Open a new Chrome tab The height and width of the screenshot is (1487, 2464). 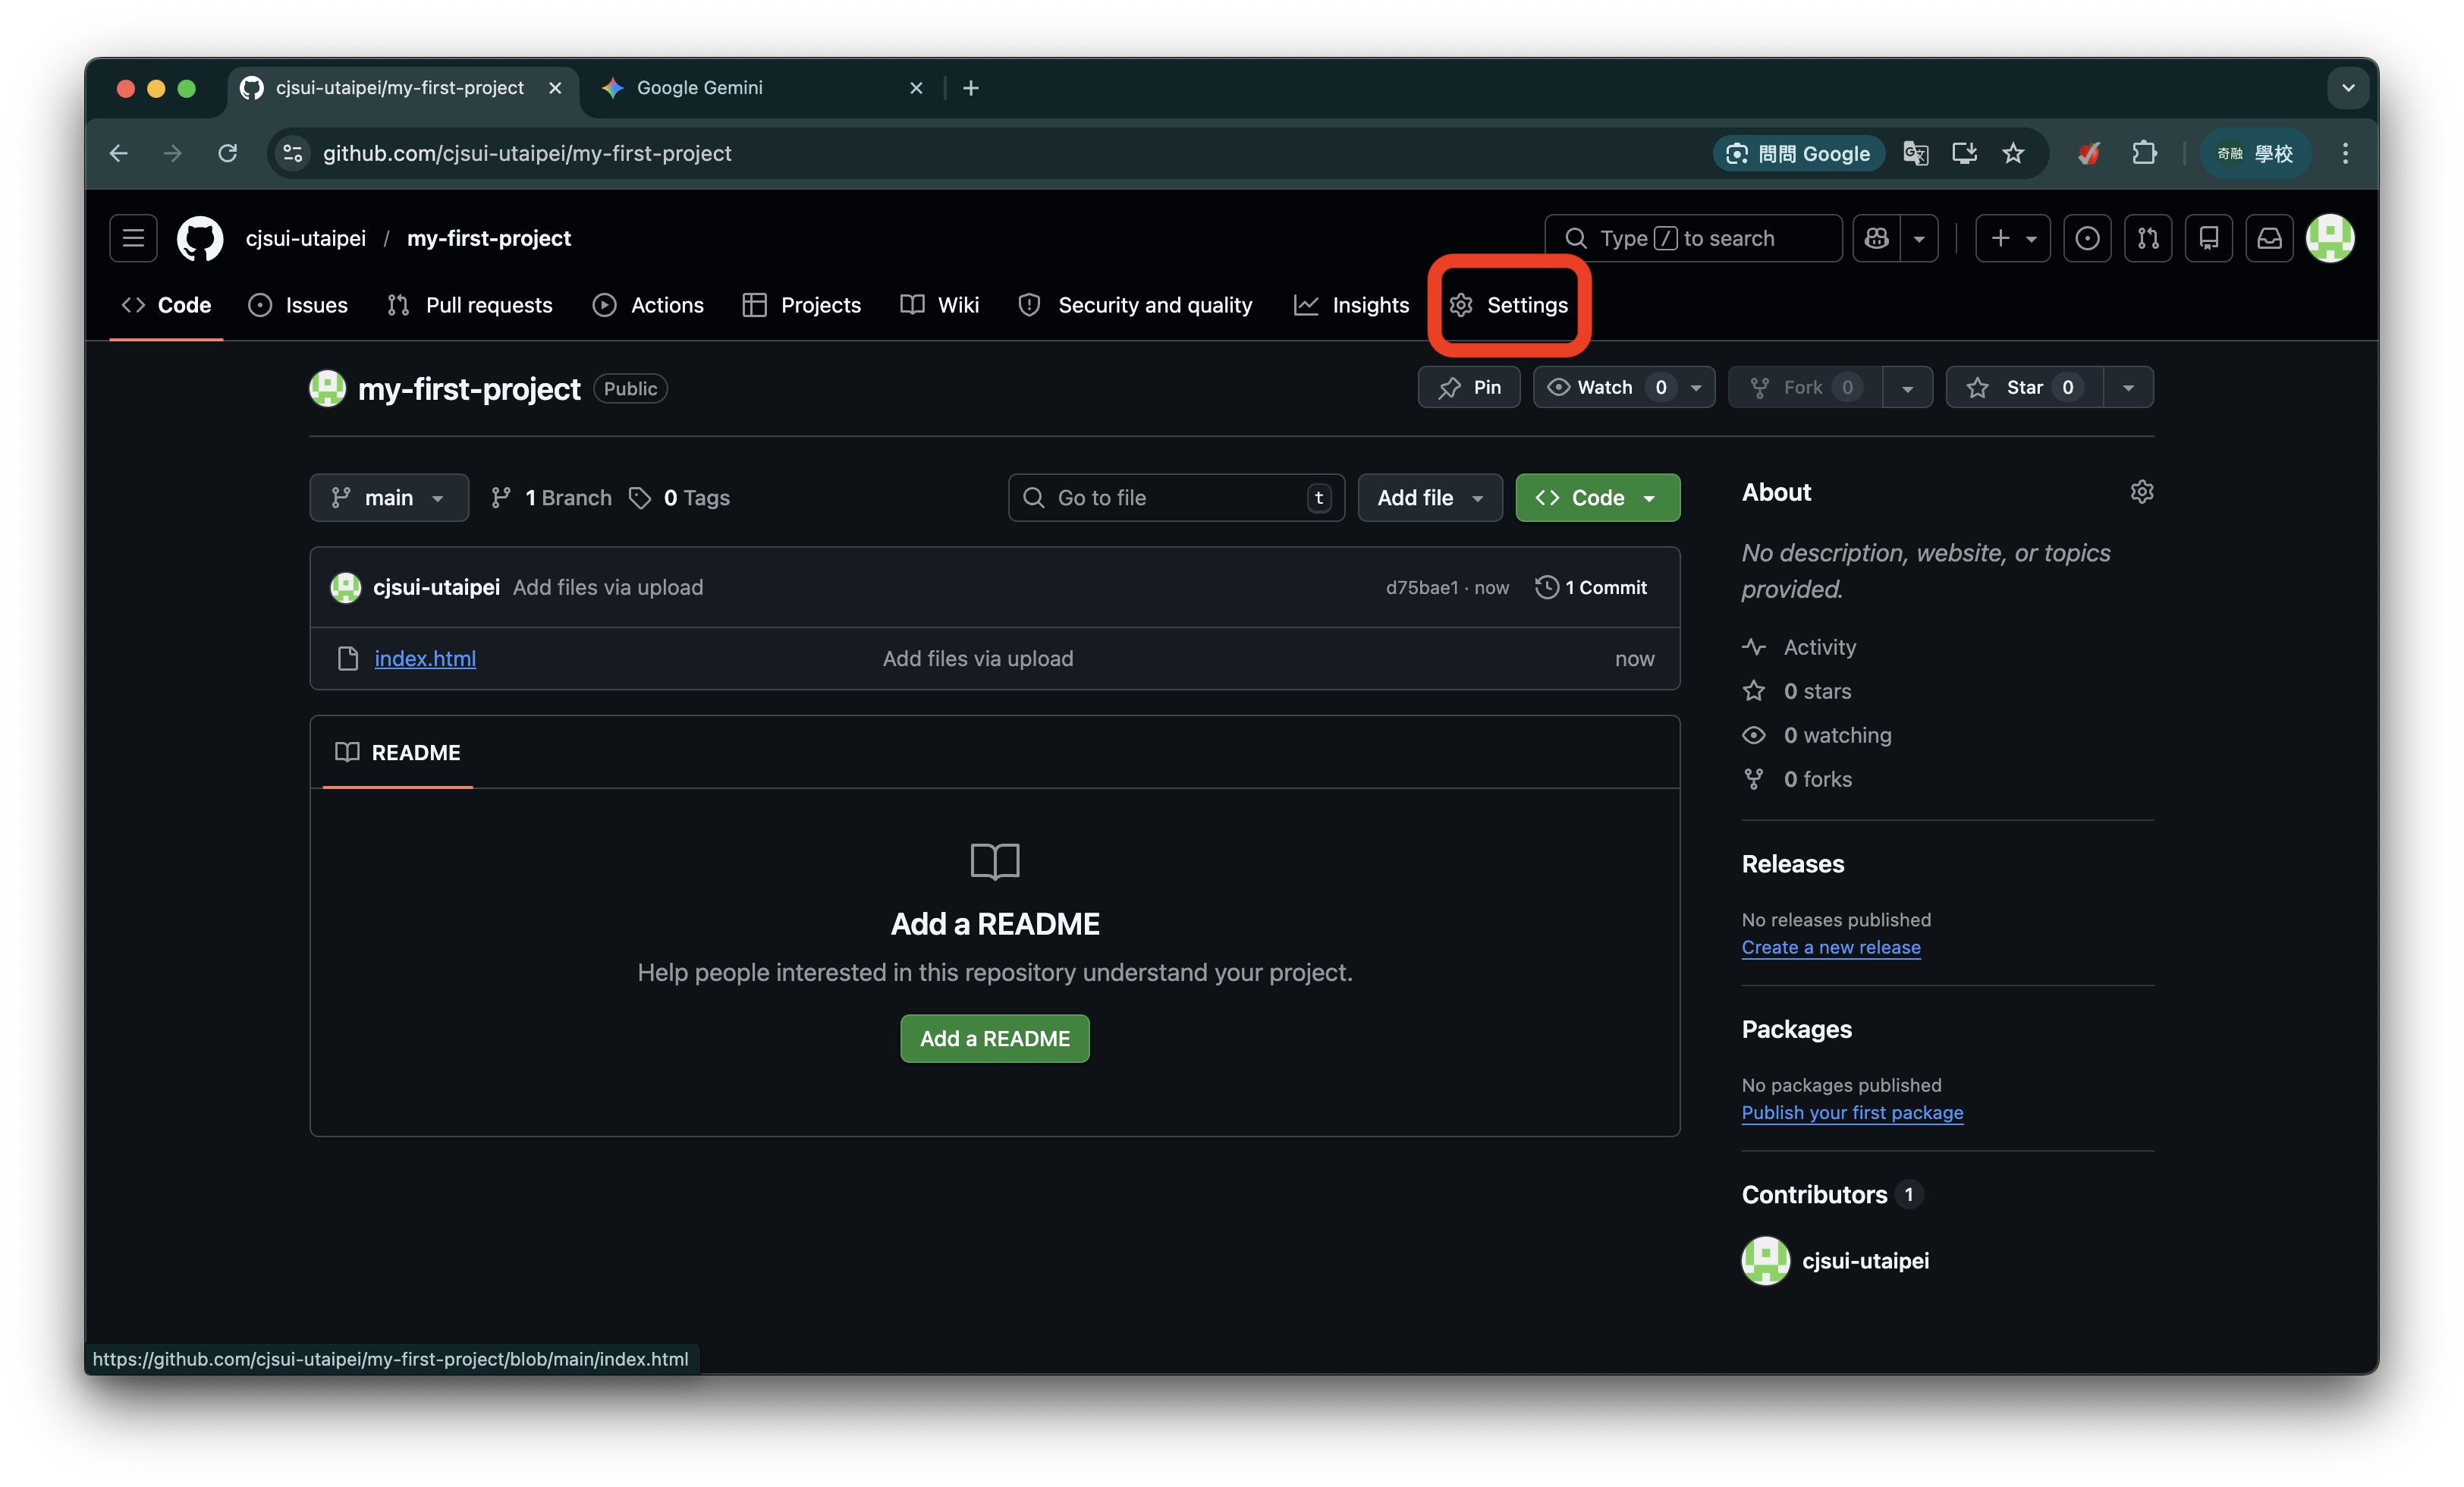pos(970,88)
